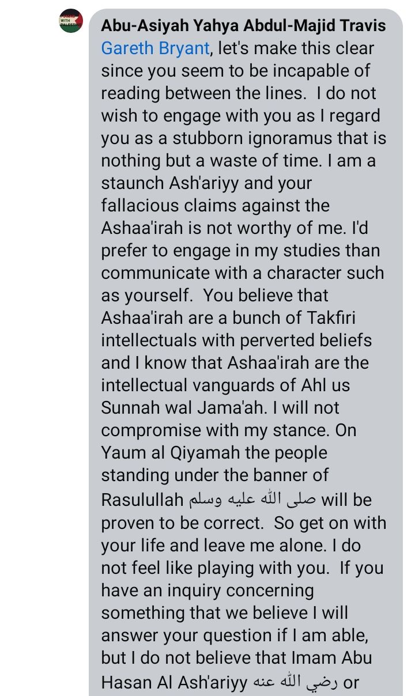Select the word "Rasulullah" in the comment

point(142,500)
